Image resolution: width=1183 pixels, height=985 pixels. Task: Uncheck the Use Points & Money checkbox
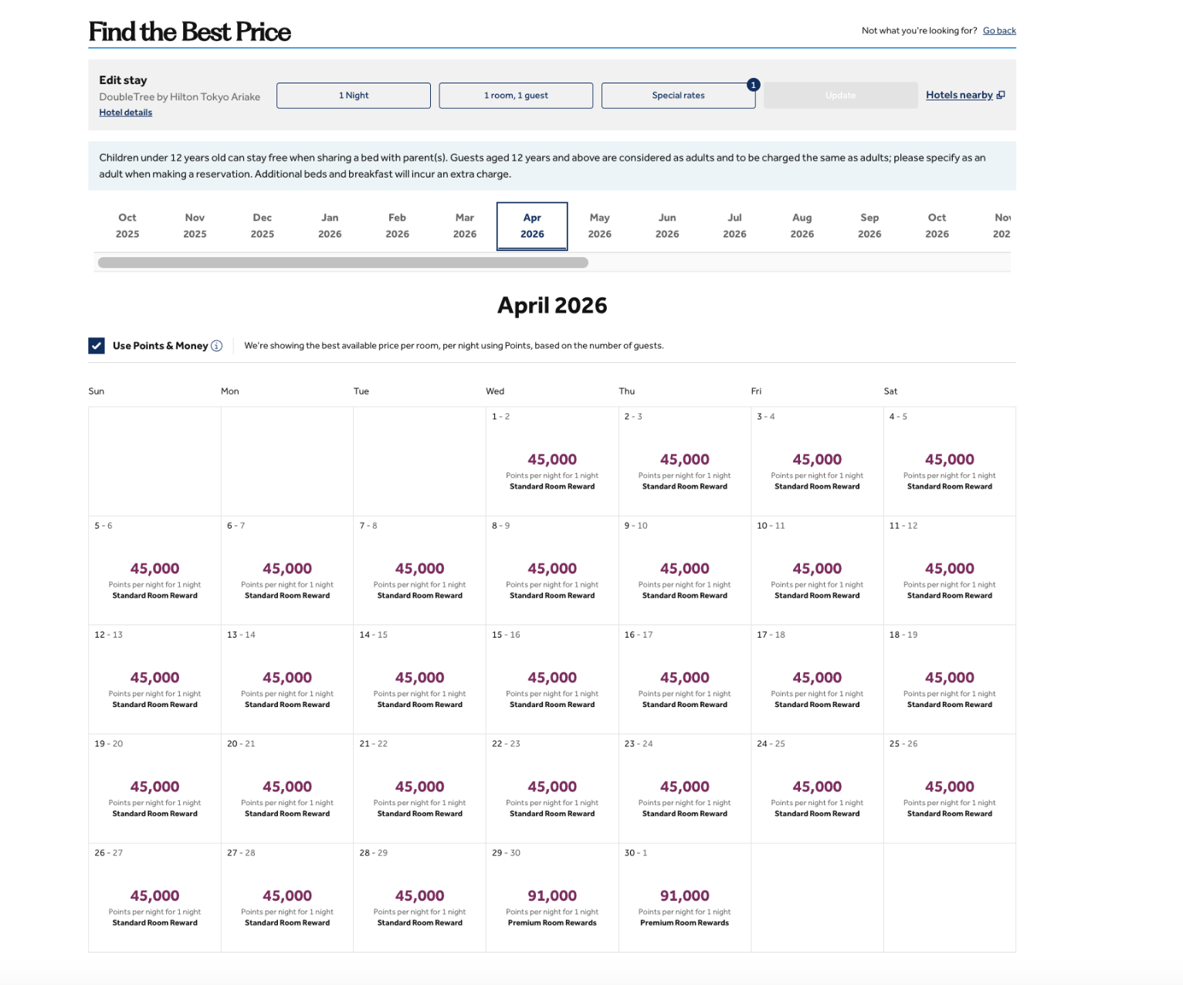(97, 346)
